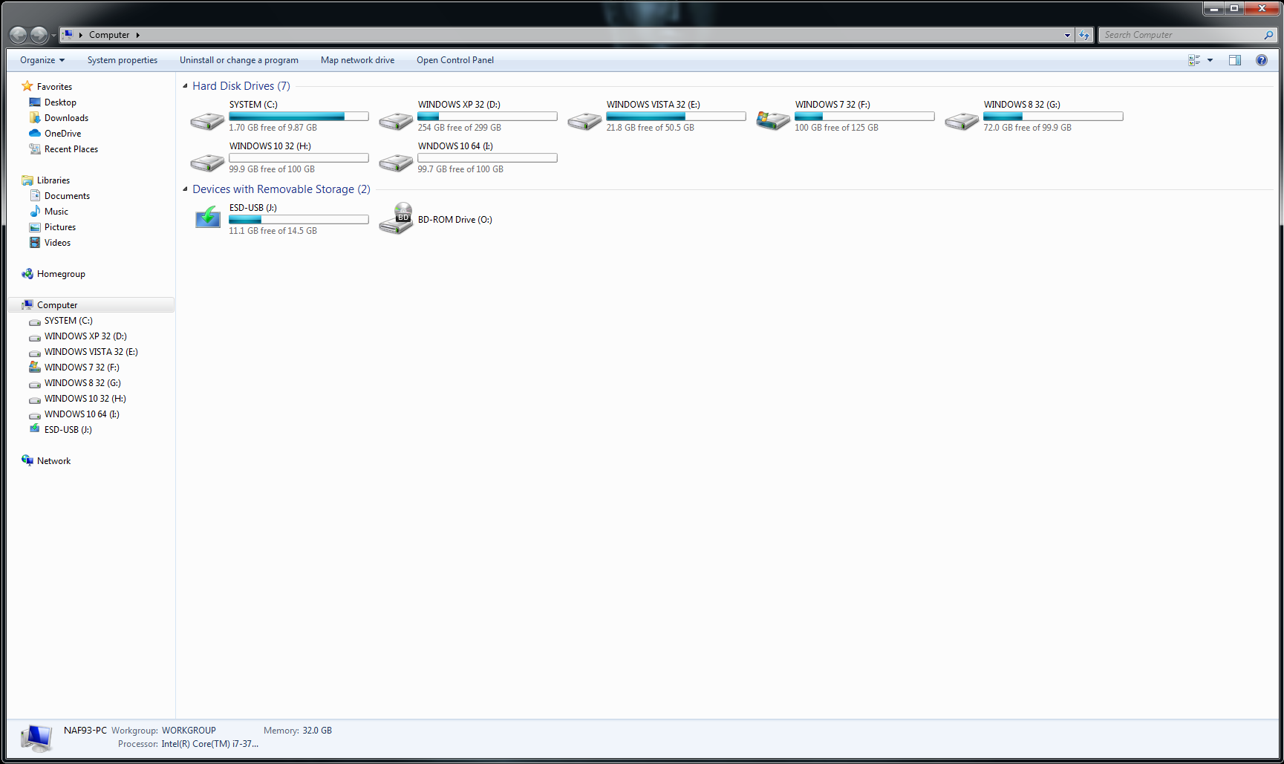
Task: Open the Organize dropdown menu
Action: tap(42, 60)
